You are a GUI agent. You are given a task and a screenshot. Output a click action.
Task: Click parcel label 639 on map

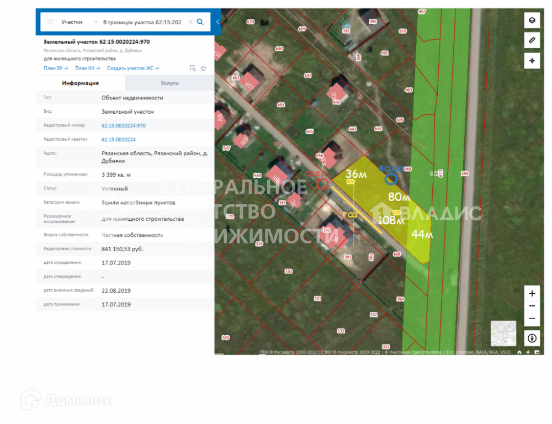tap(250, 22)
